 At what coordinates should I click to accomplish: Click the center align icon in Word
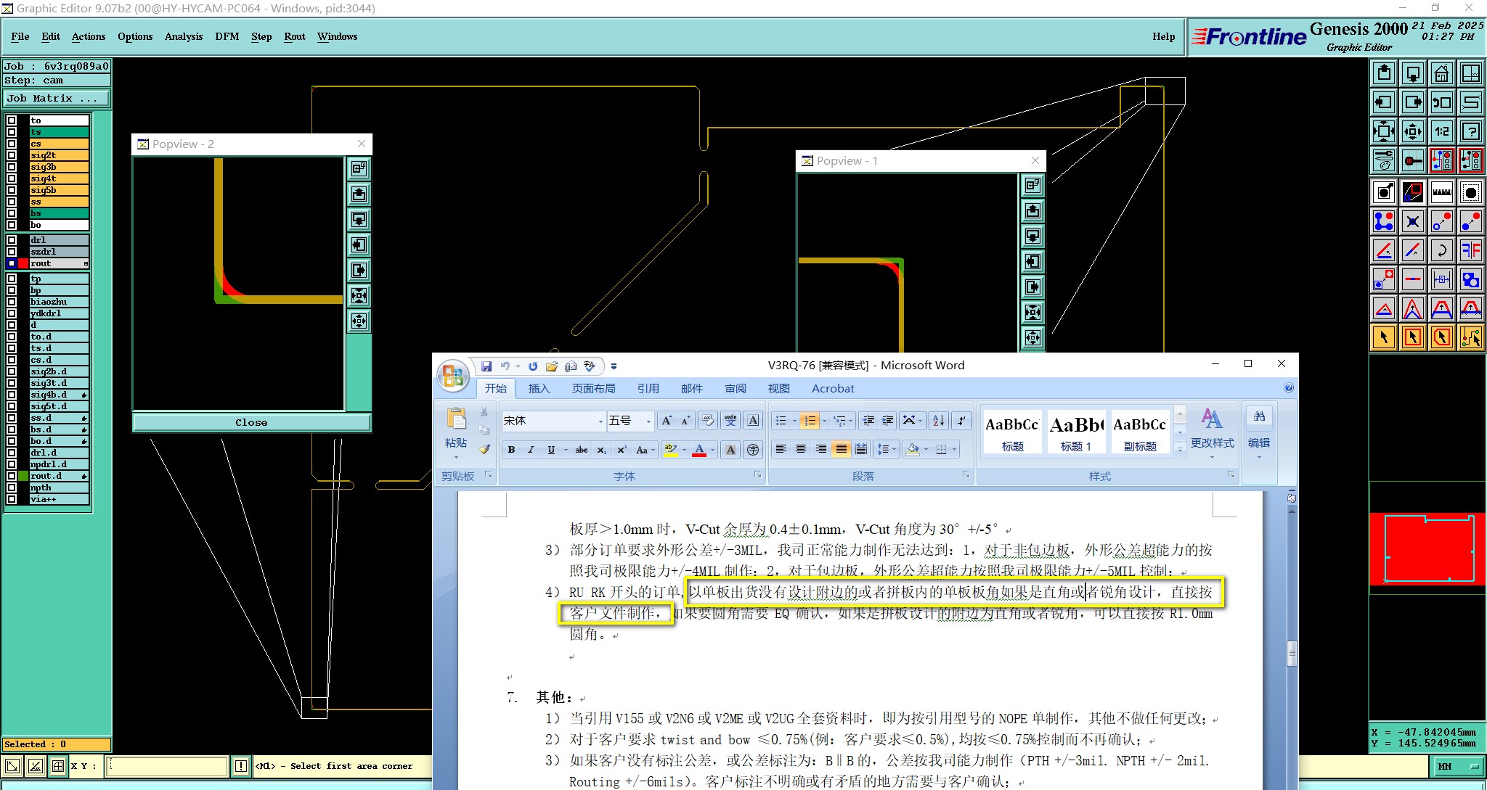click(801, 450)
